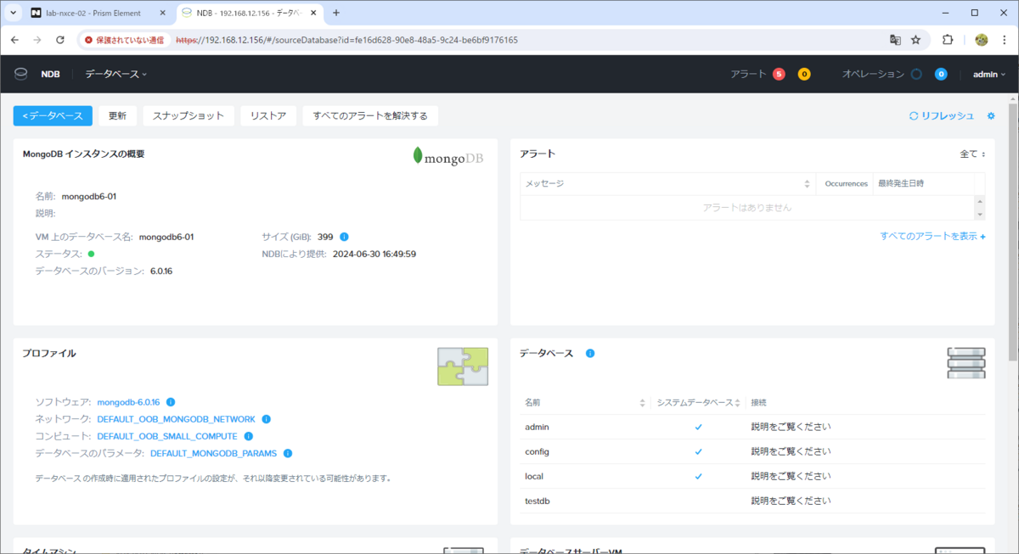Click the info icon beside mongodb-6.0.16

(171, 402)
